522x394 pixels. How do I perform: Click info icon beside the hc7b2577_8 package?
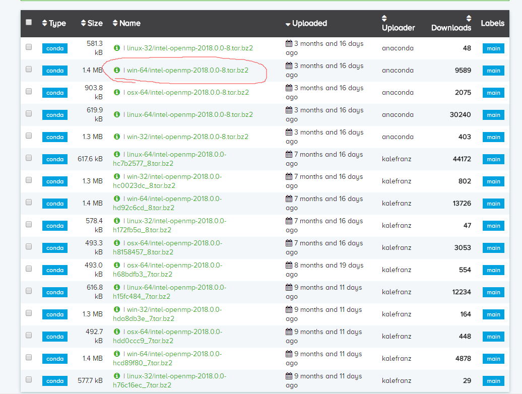pos(117,154)
